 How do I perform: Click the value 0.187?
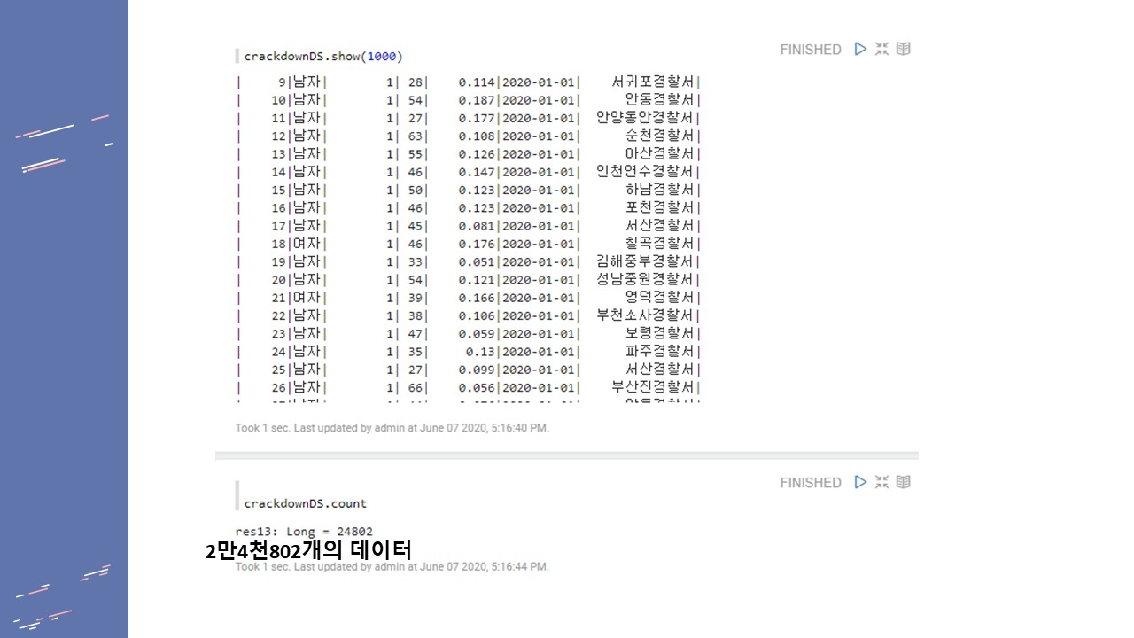(x=477, y=100)
